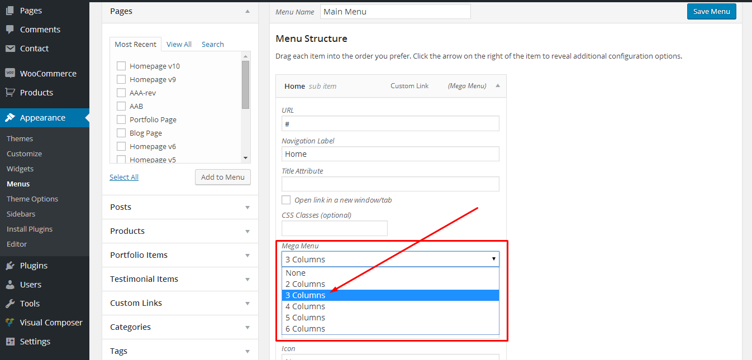This screenshot has width=752, height=360.
Task: Click the Tools wrench icon
Action: click(x=10, y=304)
